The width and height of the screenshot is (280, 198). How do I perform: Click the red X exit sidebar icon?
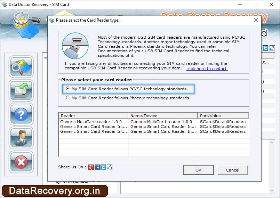pos(21,162)
